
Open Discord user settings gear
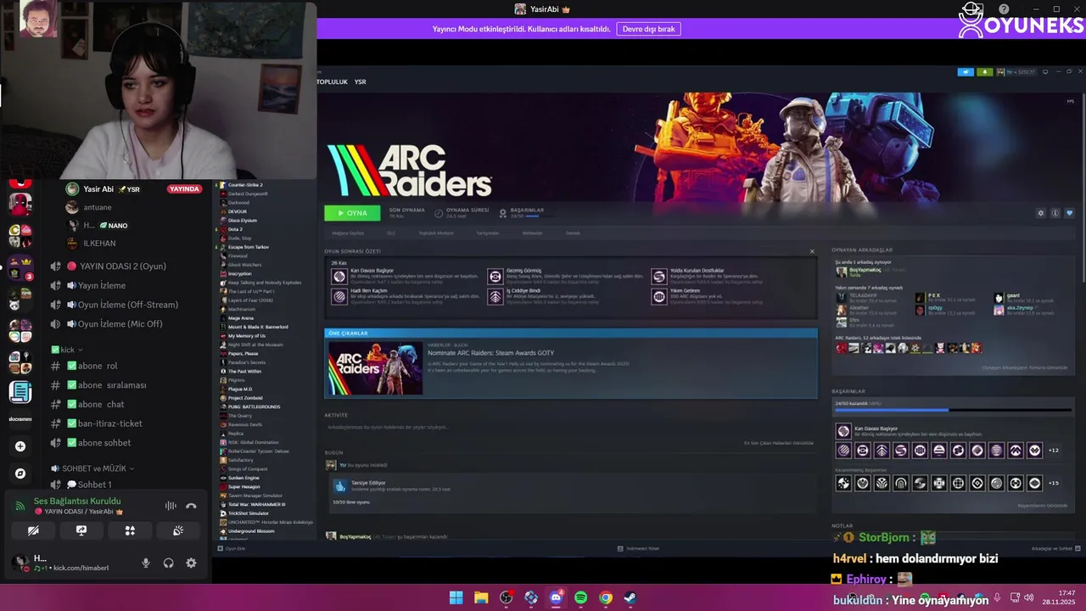pyautogui.click(x=191, y=563)
